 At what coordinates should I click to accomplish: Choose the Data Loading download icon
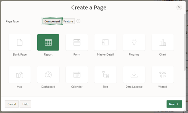(134, 75)
